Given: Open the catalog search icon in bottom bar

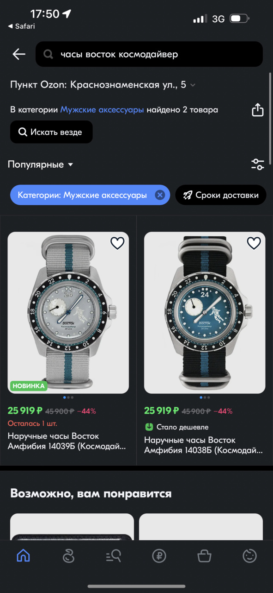Looking at the screenshot, I should pos(114,555).
